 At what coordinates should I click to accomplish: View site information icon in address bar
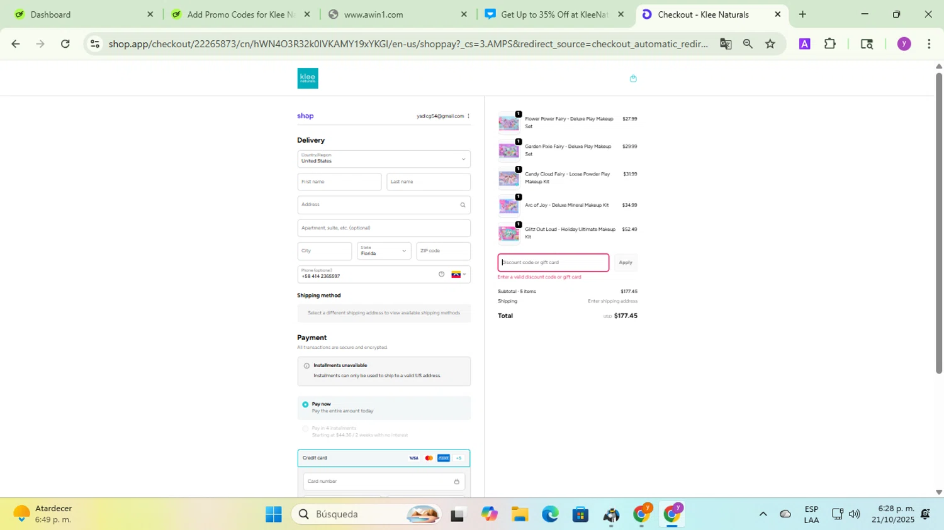click(95, 44)
